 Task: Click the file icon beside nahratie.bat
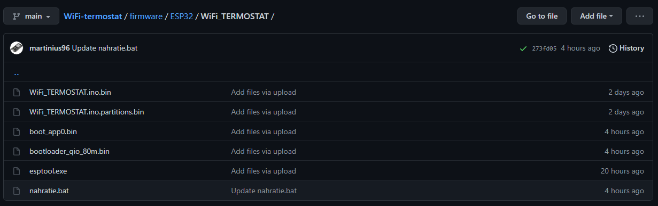(17, 191)
